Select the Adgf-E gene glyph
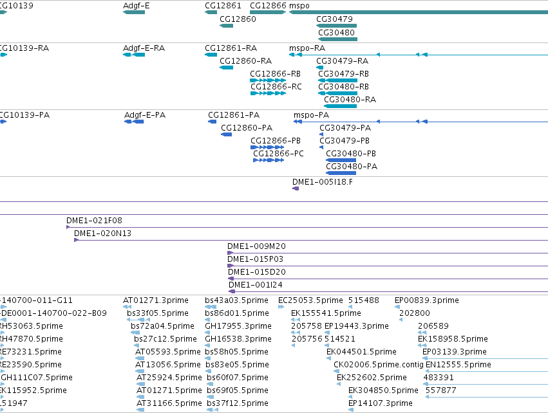548x413 pixels. click(x=134, y=13)
